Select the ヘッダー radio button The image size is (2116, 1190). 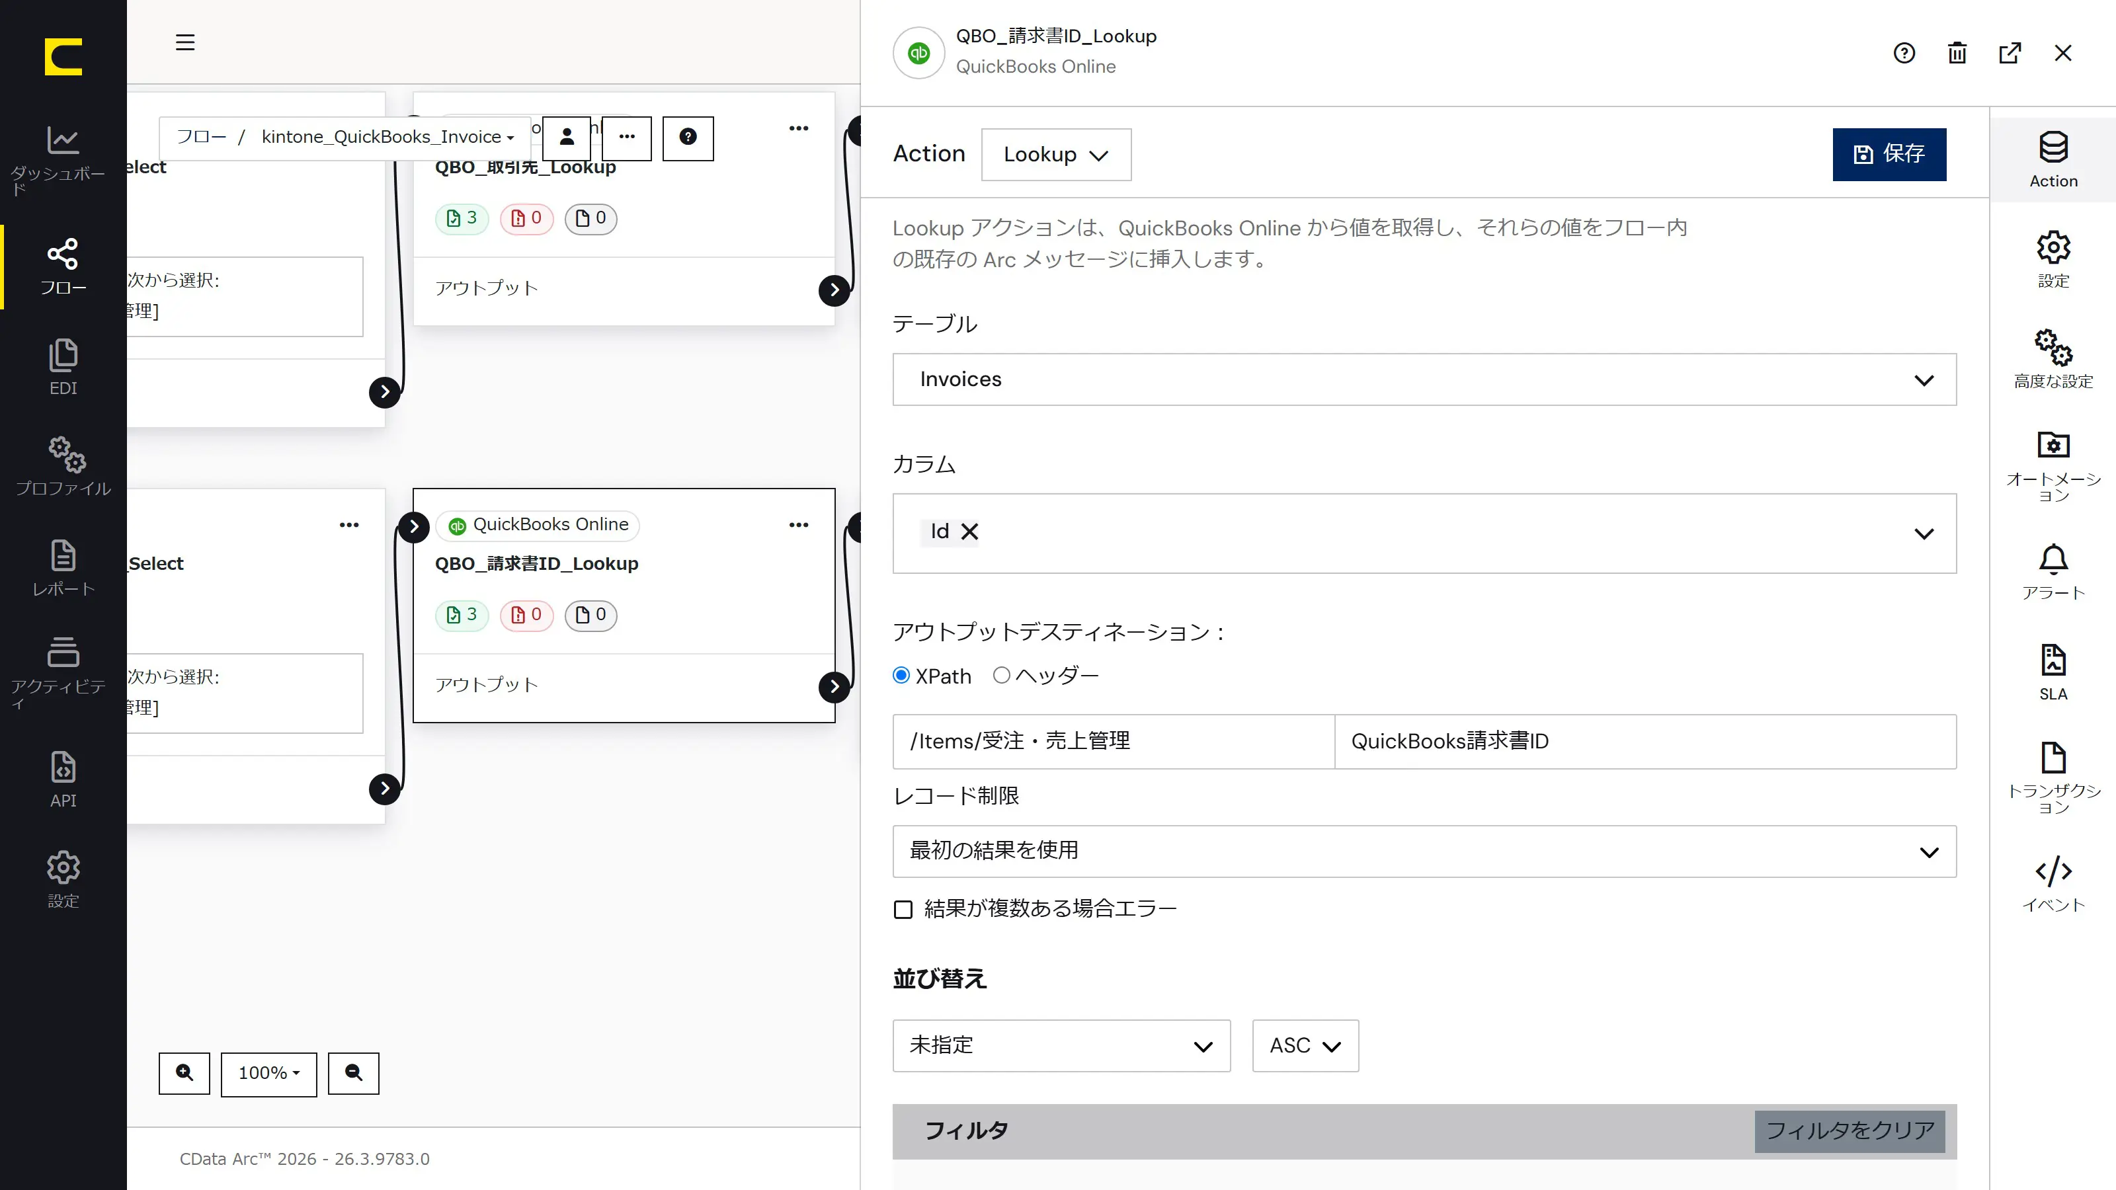(1000, 675)
